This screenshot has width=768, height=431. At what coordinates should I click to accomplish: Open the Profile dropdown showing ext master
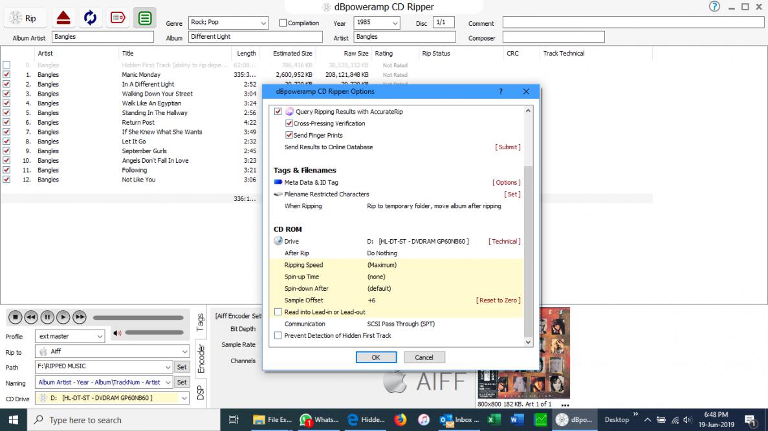pos(100,337)
